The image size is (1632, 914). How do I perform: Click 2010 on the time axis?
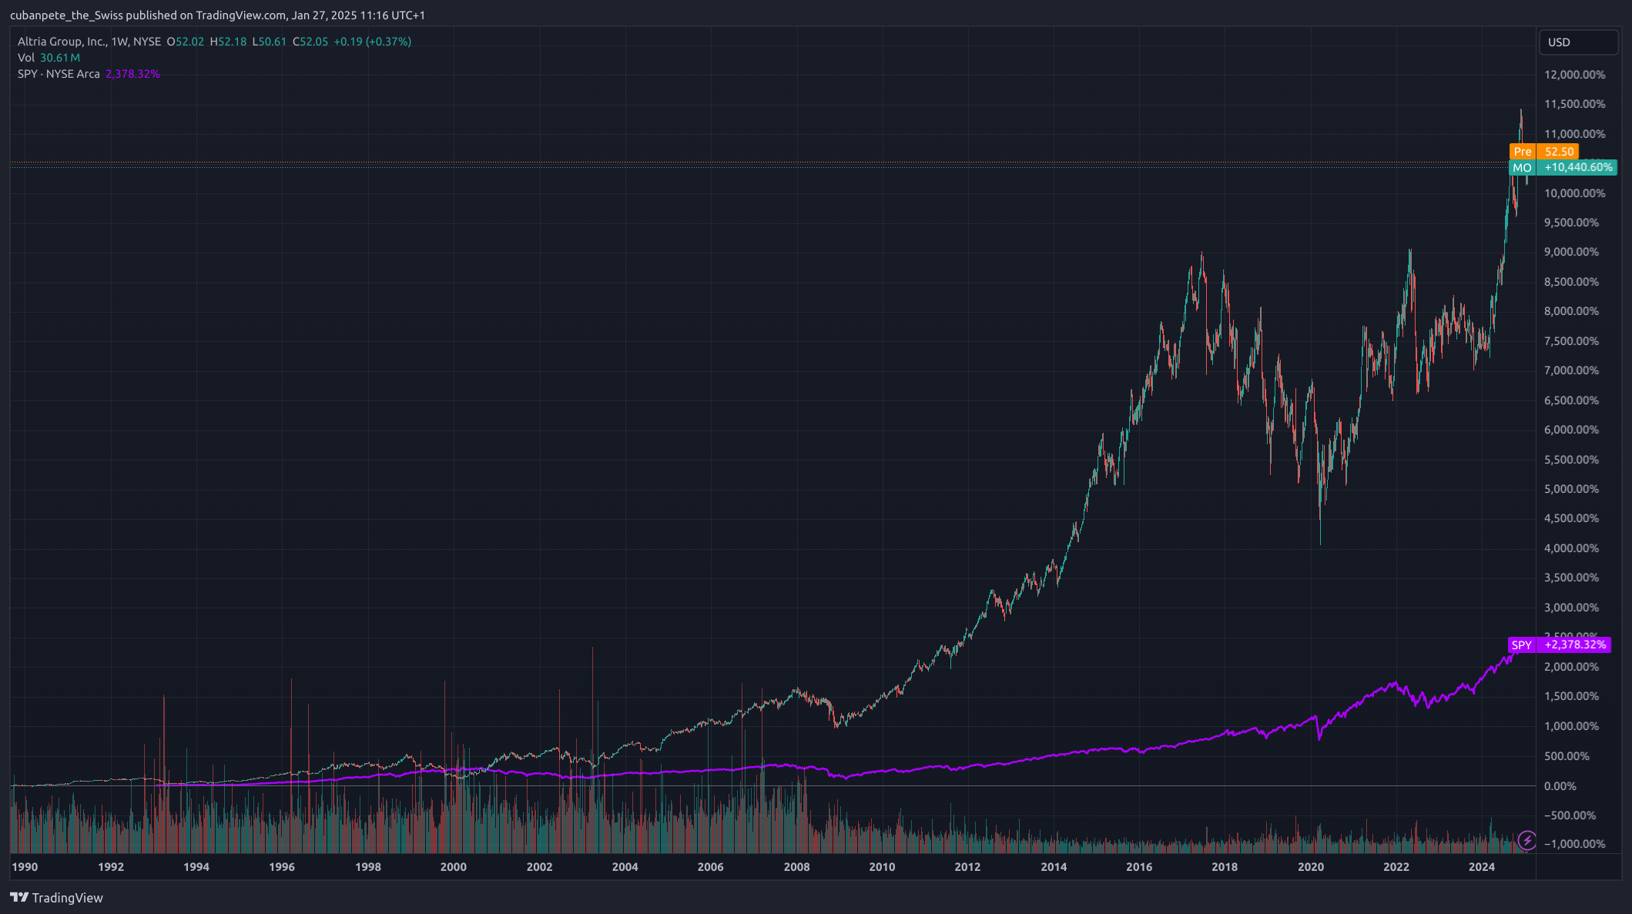[x=883, y=867]
